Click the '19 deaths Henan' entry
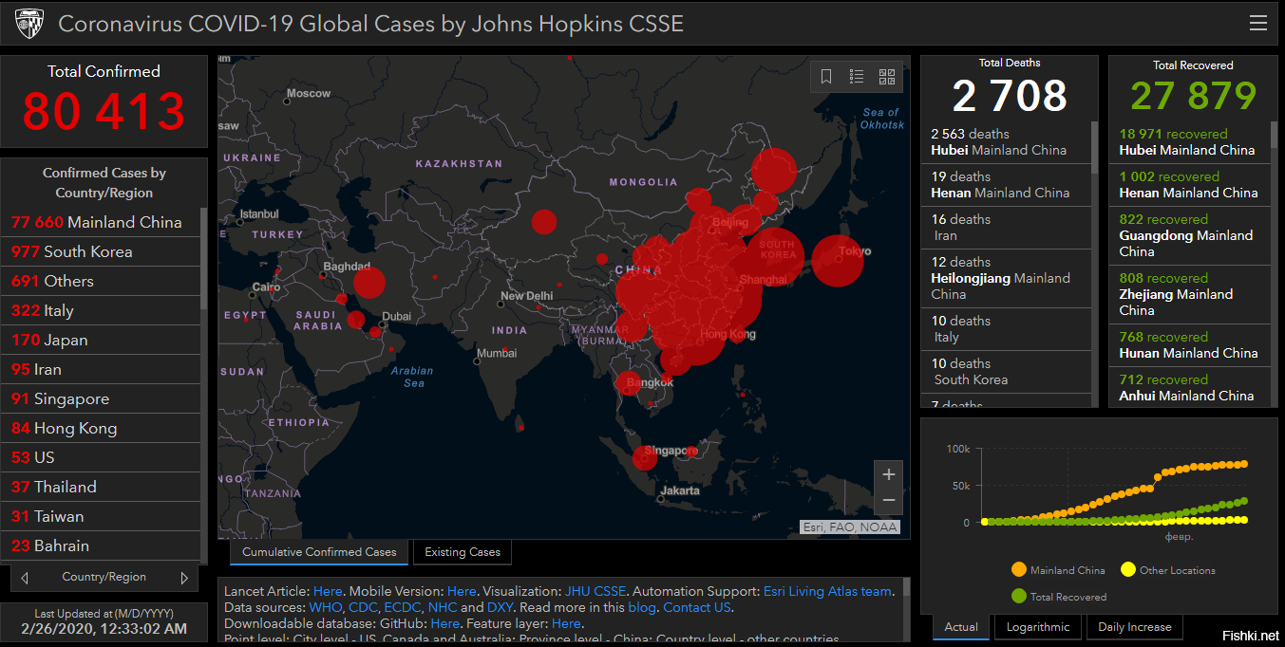Screen dimensions: 1285x647 click(1006, 185)
